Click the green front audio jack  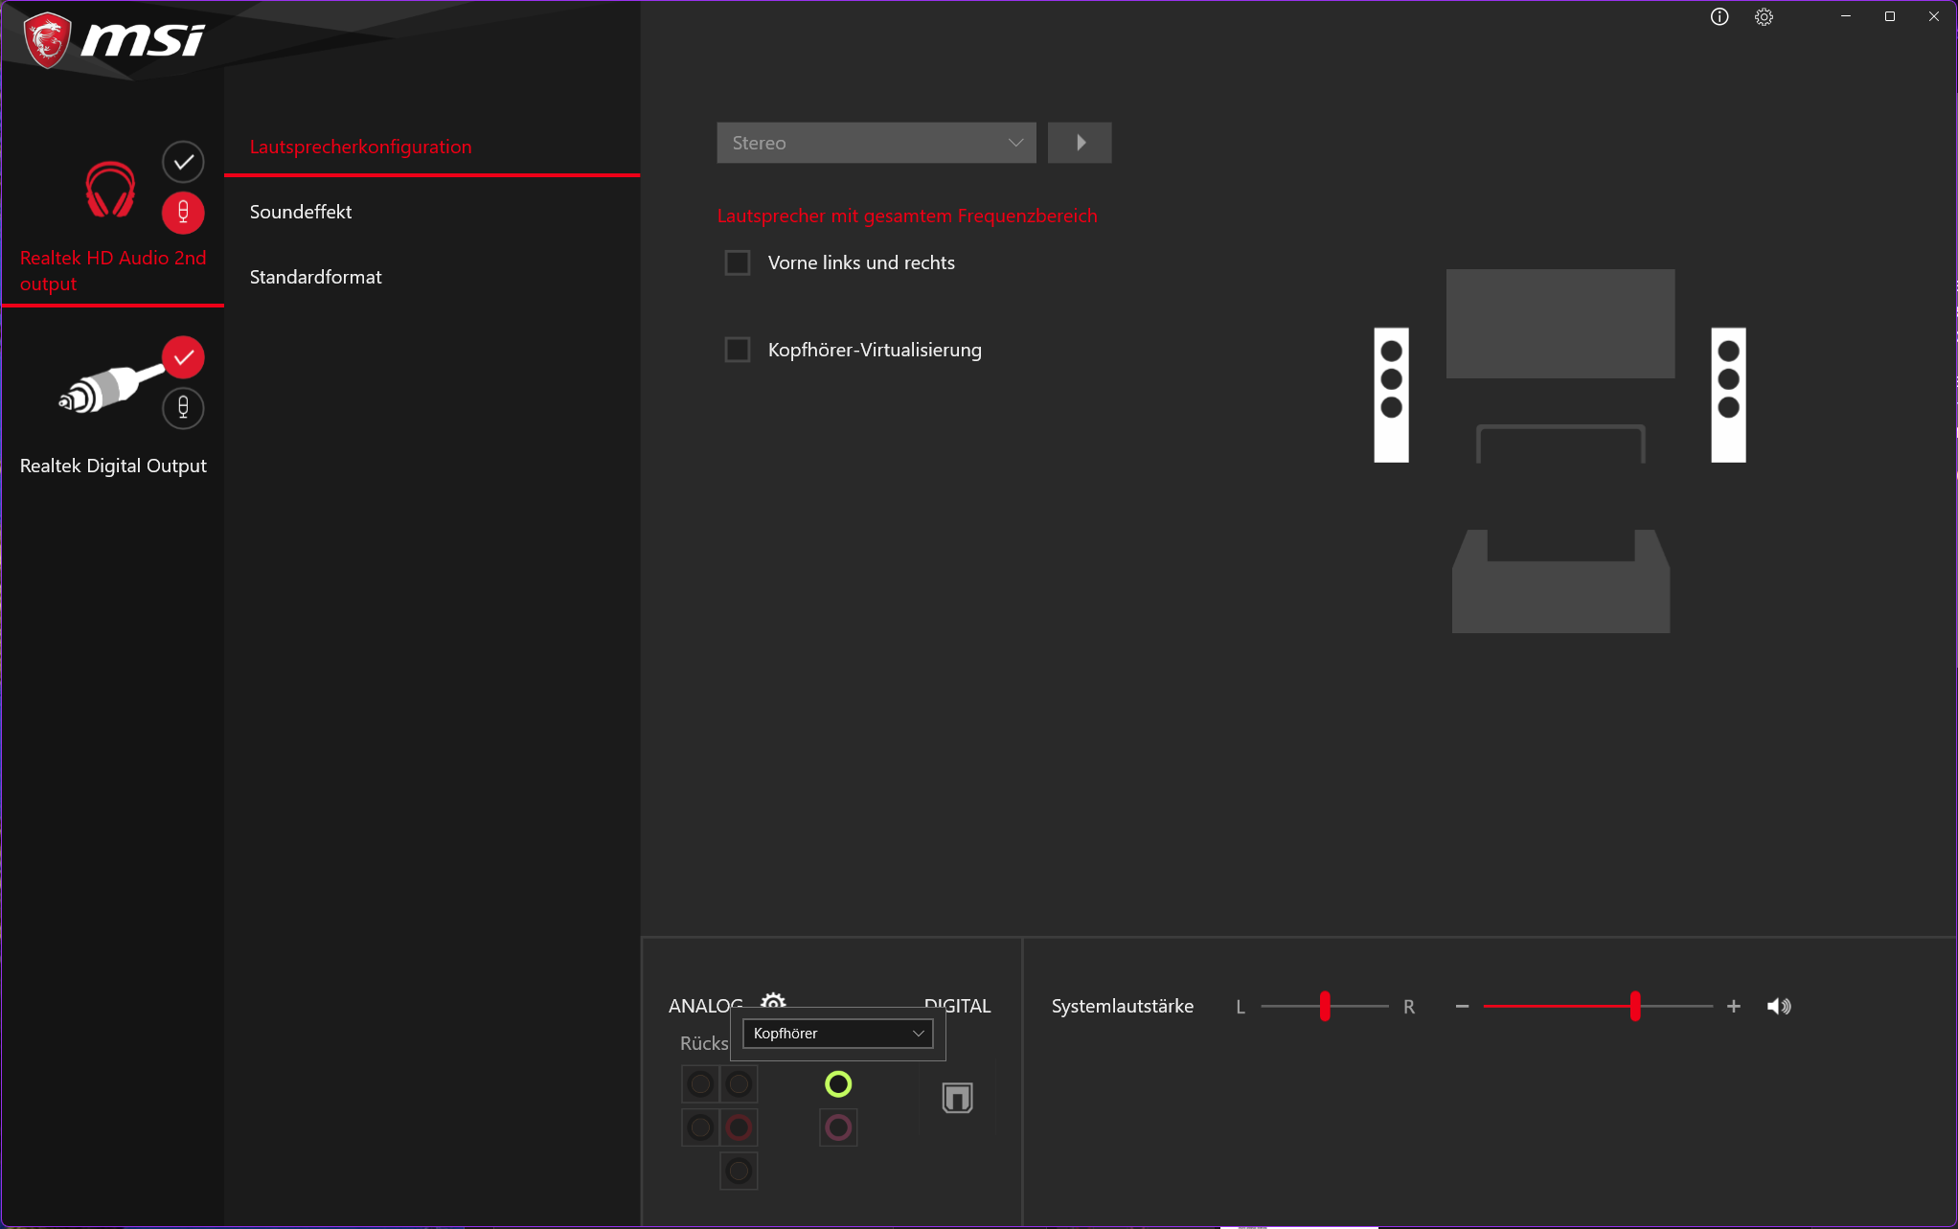(838, 1083)
